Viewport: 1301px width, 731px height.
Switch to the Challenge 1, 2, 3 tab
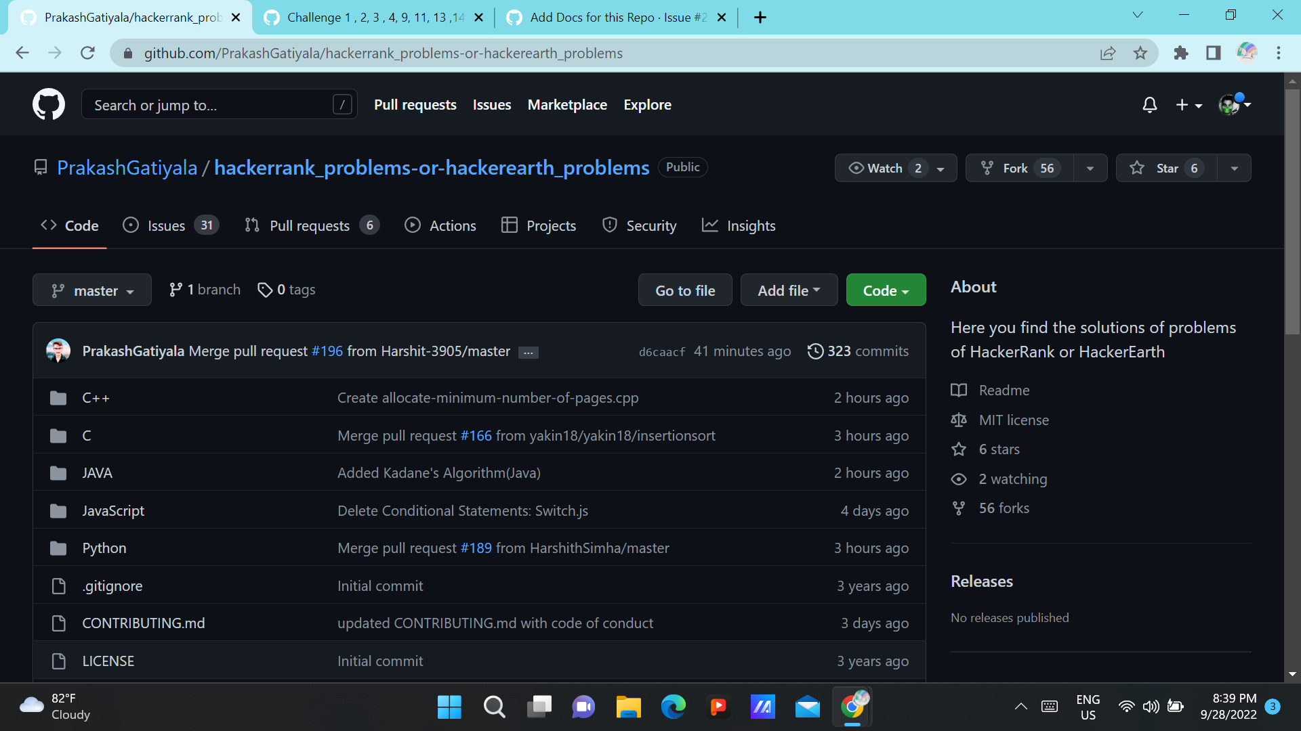tap(375, 18)
